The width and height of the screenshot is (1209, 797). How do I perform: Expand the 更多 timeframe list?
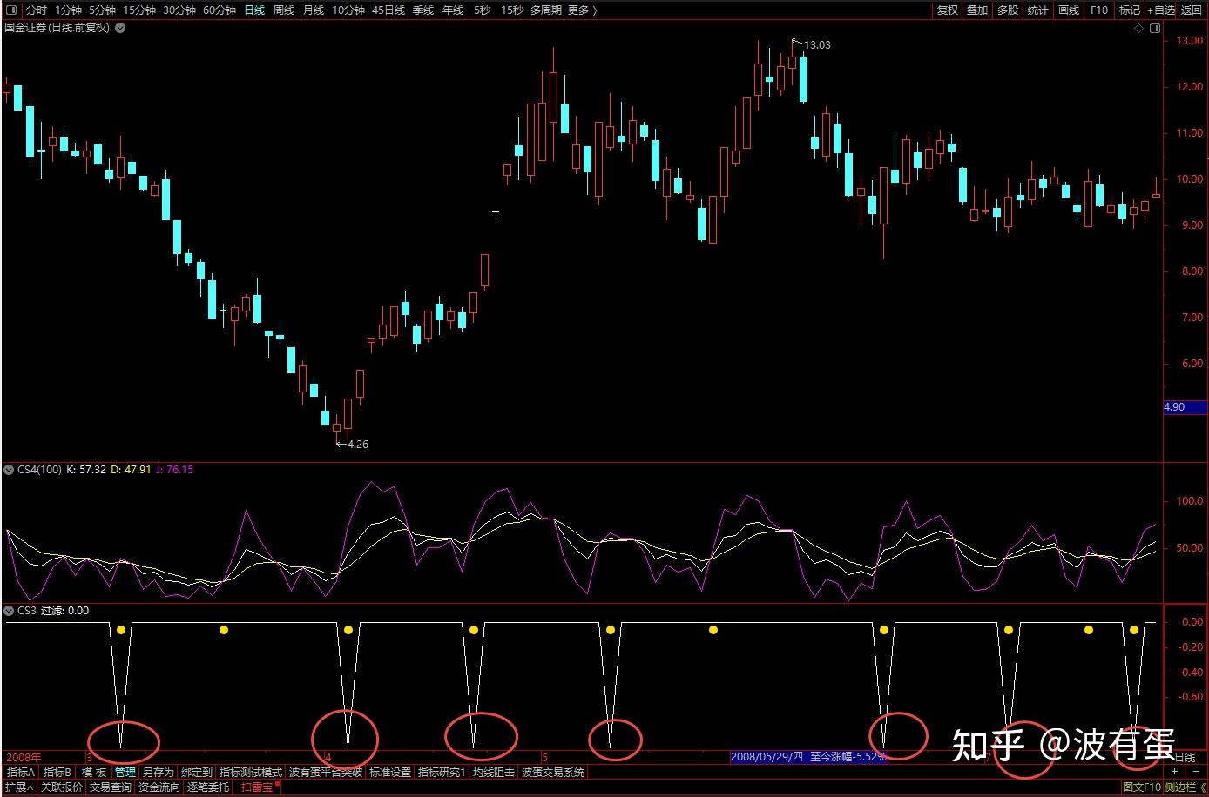click(x=582, y=10)
